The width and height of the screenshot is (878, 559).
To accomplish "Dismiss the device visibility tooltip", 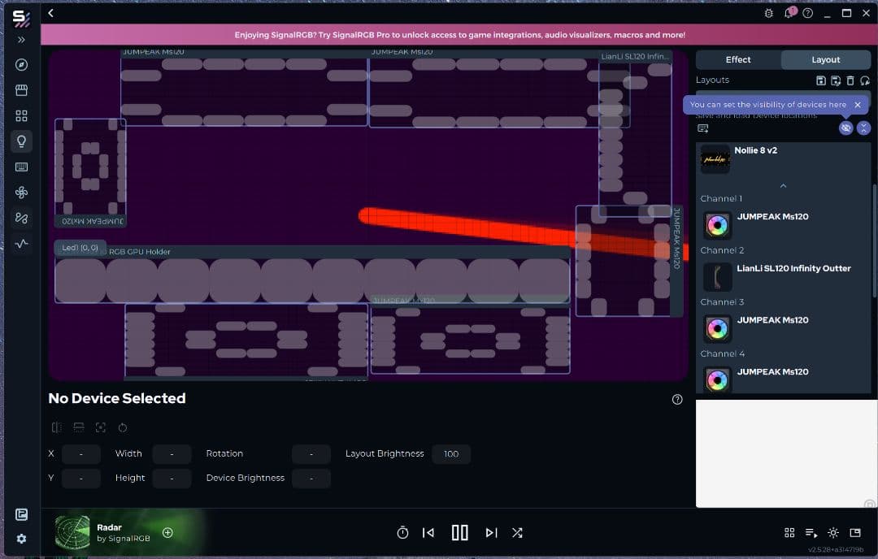I will click(x=858, y=105).
